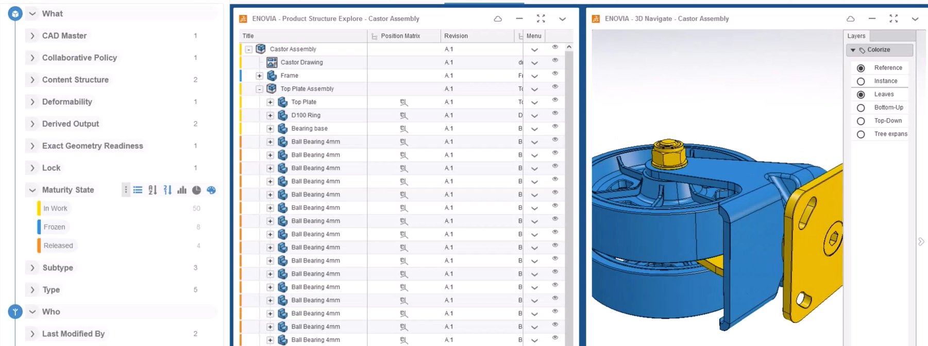Click cloud icon in 3D Navigate header
The height and width of the screenshot is (346, 928).
coord(850,19)
